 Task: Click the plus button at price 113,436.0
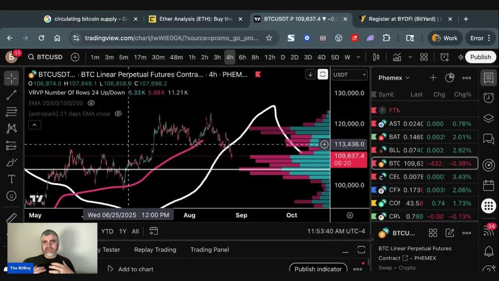click(x=324, y=144)
